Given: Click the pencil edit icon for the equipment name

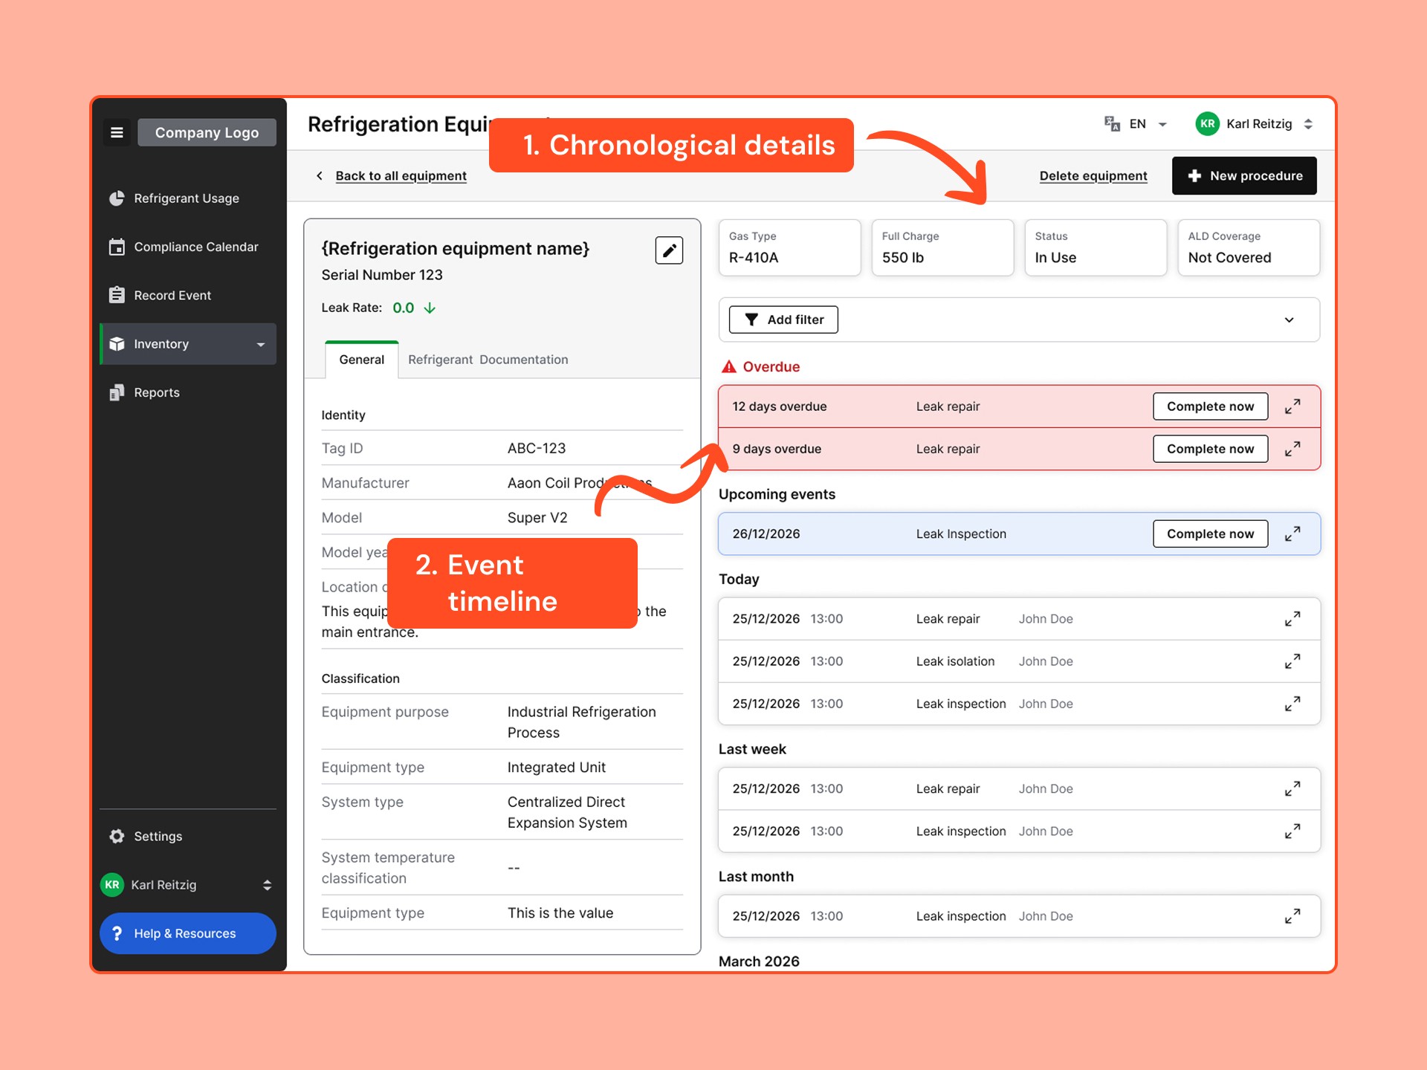Looking at the screenshot, I should pos(668,250).
